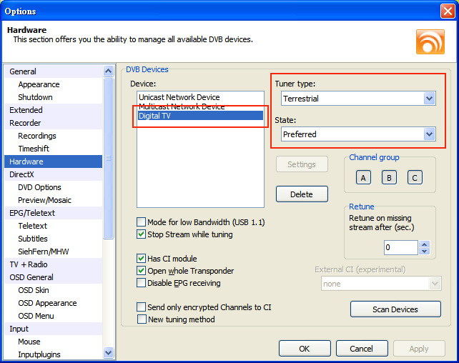Click channel group B button
The width and height of the screenshot is (459, 363).
pyautogui.click(x=389, y=178)
